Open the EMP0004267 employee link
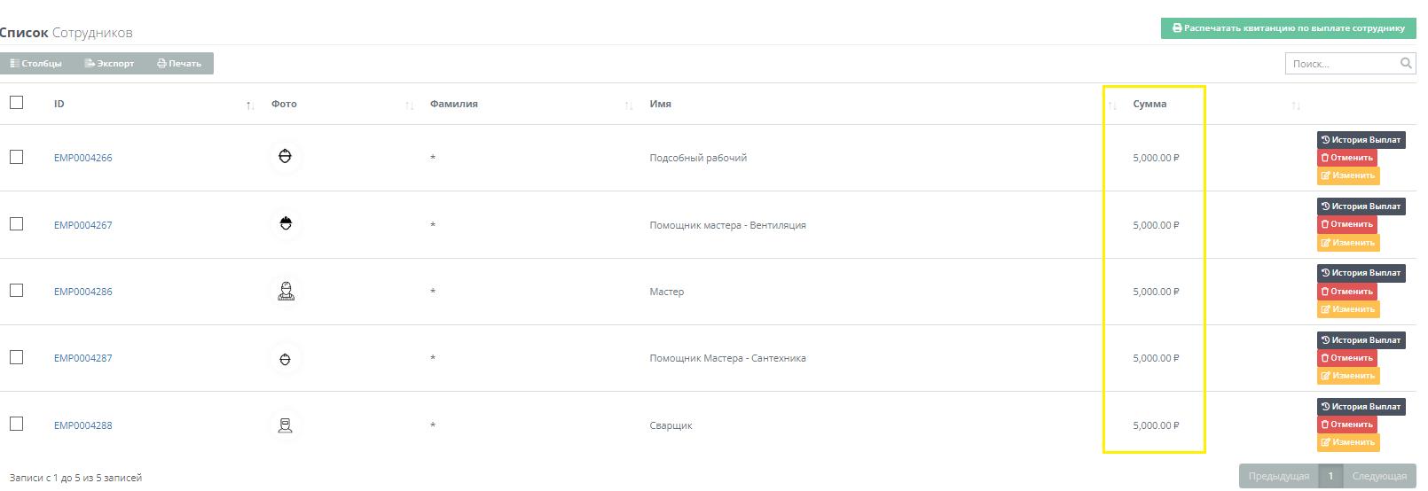This screenshot has width=1428, height=491. 83,225
